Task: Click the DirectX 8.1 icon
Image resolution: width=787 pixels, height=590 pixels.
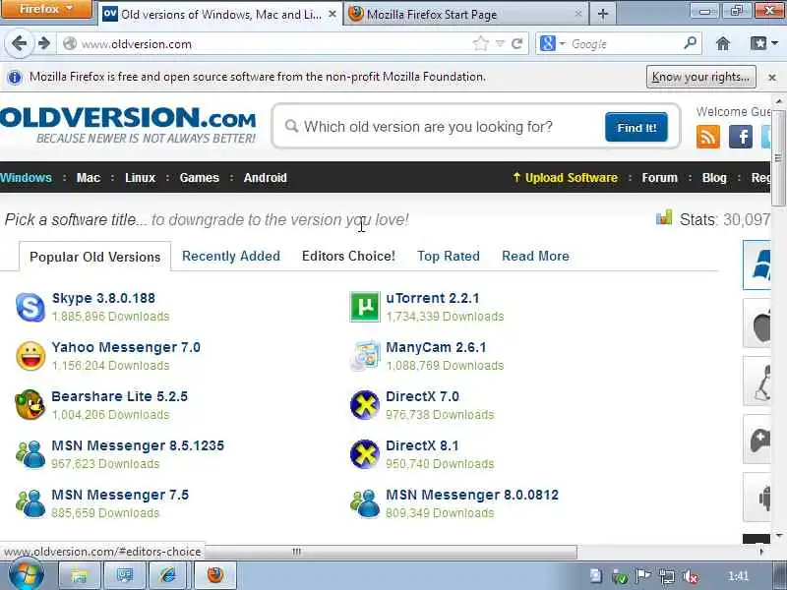Action: (364, 454)
